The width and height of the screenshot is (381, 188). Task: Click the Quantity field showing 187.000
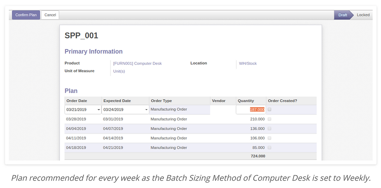251,110
